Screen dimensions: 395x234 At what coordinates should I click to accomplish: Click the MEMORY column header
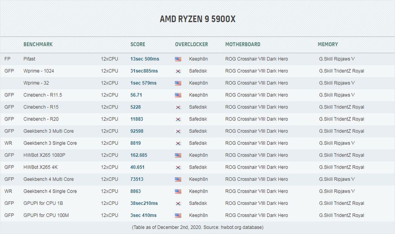pos(328,45)
